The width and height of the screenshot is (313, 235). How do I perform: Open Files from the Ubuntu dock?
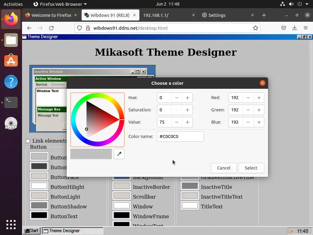11,40
